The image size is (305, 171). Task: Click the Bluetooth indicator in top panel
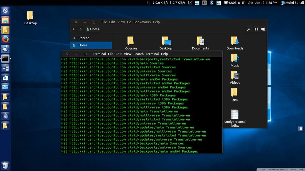[212, 3]
